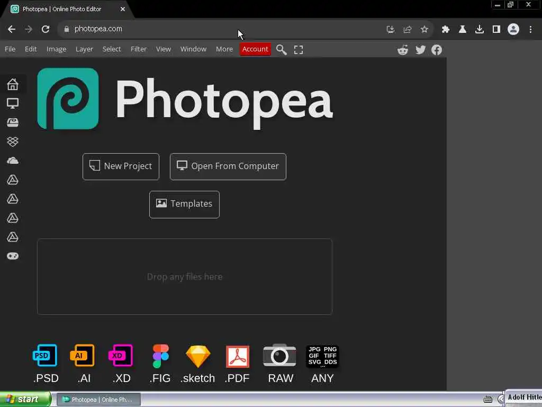
Task: Close the Photopea browser tab
Action: pos(123,10)
